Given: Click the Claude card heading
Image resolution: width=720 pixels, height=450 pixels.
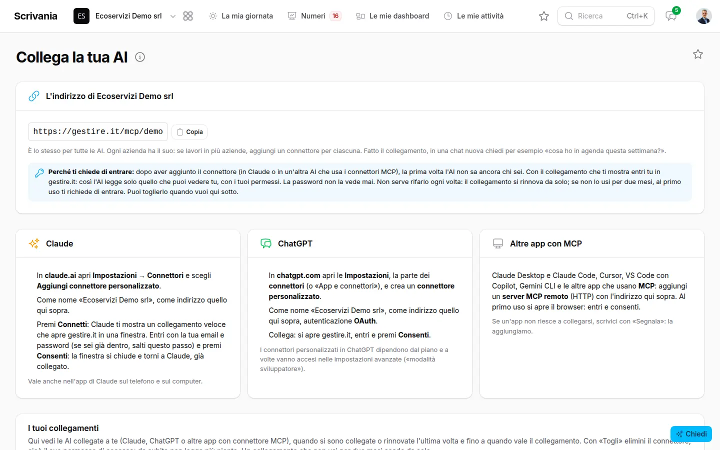Looking at the screenshot, I should 59,243.
